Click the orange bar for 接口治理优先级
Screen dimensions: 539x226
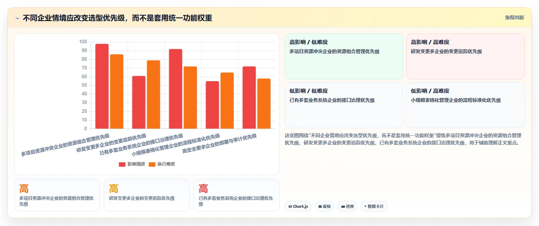(190, 98)
